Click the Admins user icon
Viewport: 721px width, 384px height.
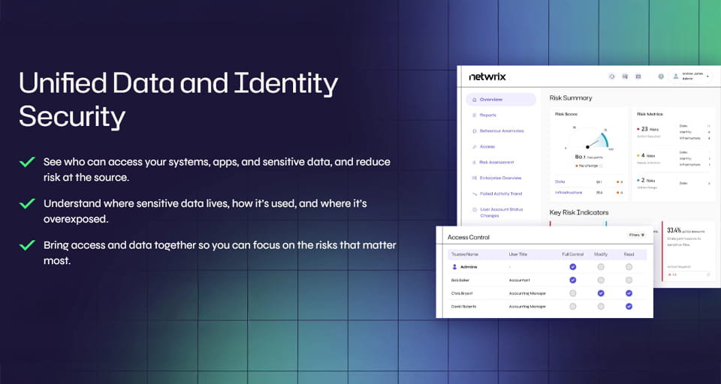pyautogui.click(x=454, y=266)
